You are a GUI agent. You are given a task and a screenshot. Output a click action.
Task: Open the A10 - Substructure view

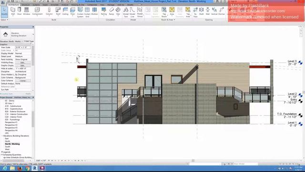(13, 106)
